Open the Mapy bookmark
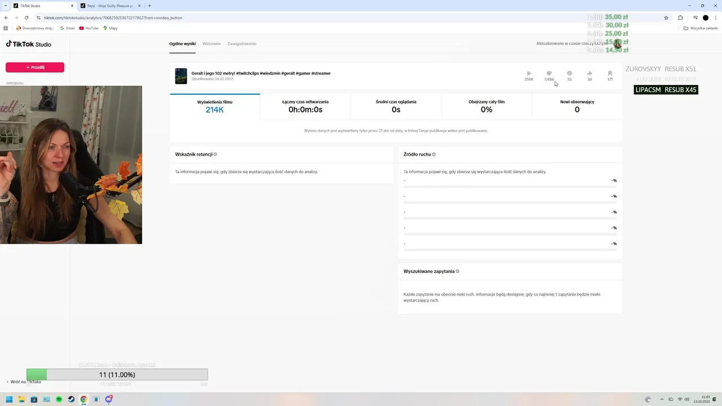 tap(111, 28)
